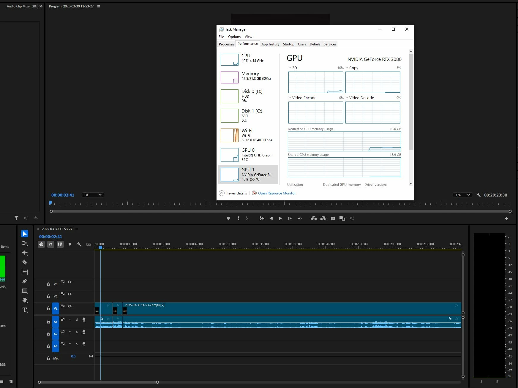518x388 pixels.
Task: Select the Rectangle tool
Action: pos(25,291)
